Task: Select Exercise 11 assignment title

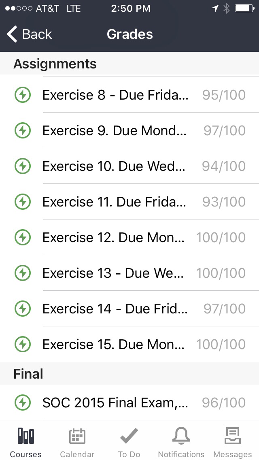Action: pyautogui.click(x=114, y=202)
